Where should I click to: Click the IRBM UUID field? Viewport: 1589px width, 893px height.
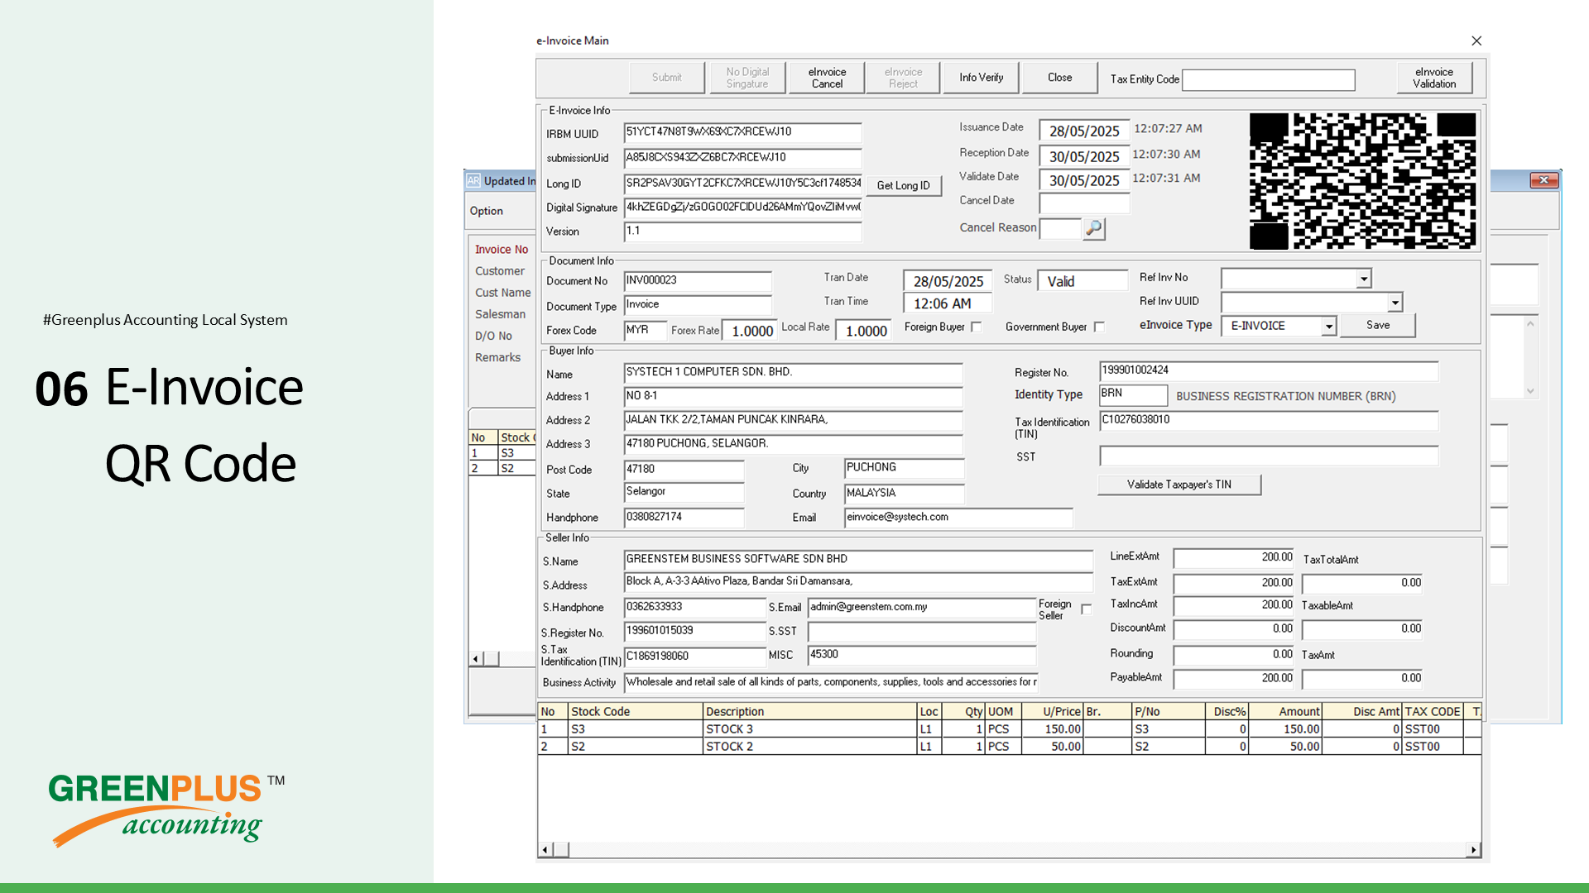742,132
